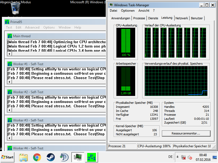Open the Start menu
This screenshot has width=218, height=163.
click(x=7, y=157)
